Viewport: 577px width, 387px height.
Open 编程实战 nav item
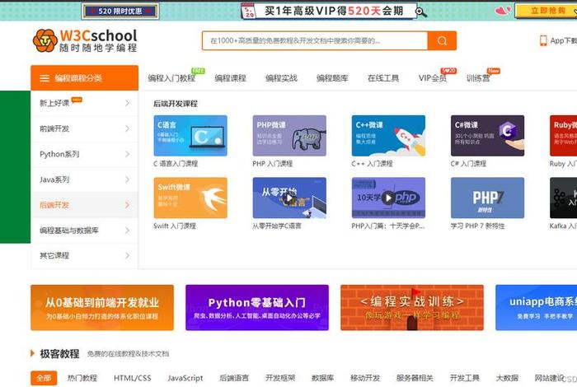point(282,78)
